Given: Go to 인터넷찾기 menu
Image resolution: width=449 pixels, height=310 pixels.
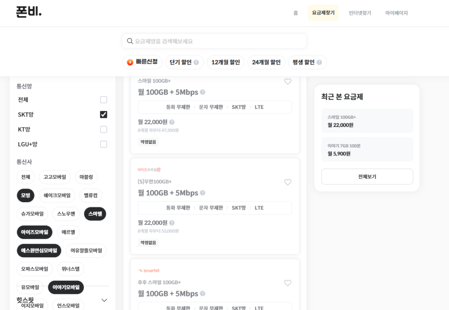Looking at the screenshot, I should 360,13.
